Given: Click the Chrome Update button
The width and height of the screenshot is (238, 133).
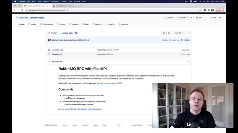Looking at the screenshot, I should tap(220, 10).
